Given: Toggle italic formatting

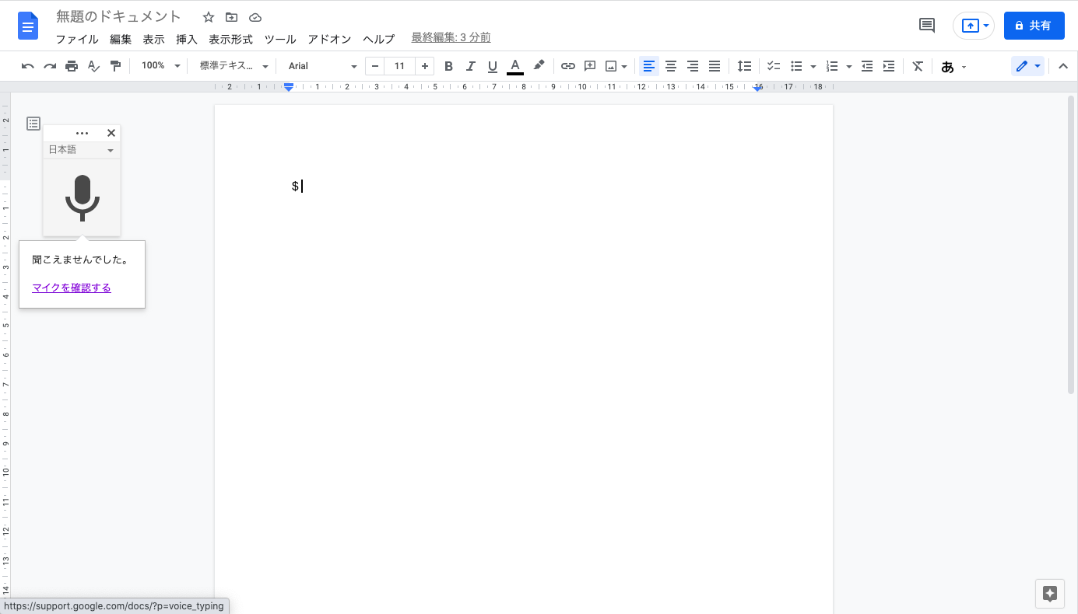Looking at the screenshot, I should click(x=470, y=66).
